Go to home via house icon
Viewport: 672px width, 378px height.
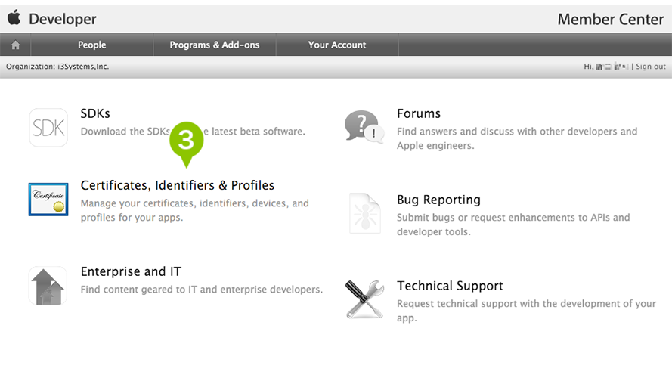pos(15,45)
